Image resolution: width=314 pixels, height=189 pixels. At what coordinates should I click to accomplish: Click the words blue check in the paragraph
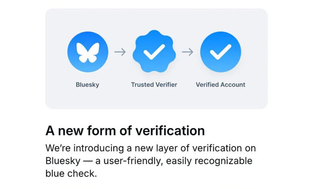71,173
